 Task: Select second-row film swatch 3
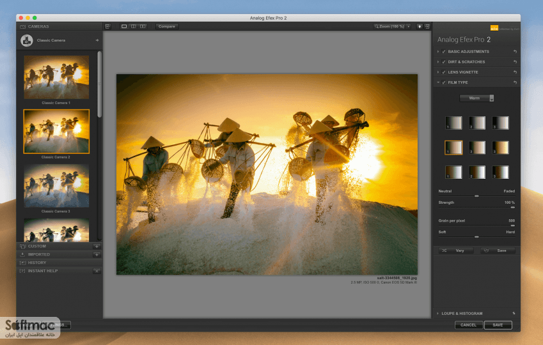coord(500,148)
